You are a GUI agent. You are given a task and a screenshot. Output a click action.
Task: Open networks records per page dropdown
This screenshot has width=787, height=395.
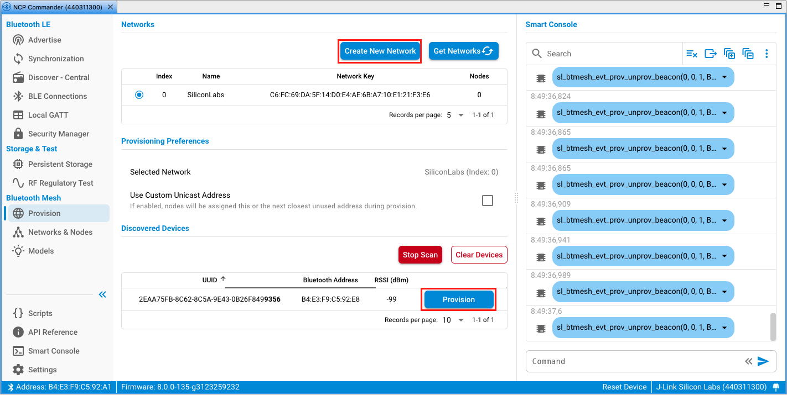tap(454, 115)
